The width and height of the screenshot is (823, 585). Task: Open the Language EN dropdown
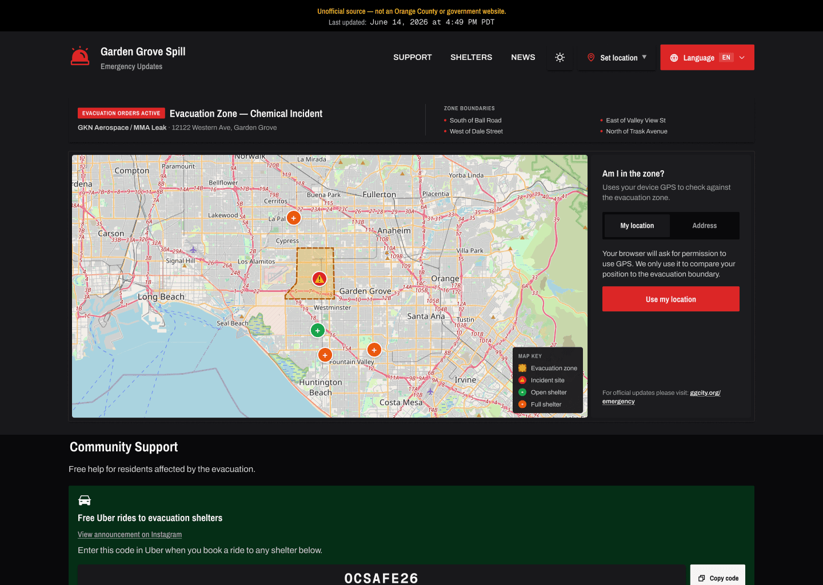[707, 57]
